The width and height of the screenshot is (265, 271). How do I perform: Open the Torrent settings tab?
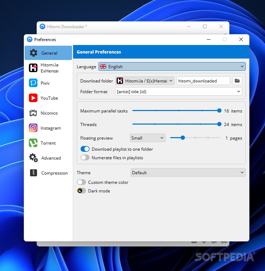tap(48, 143)
